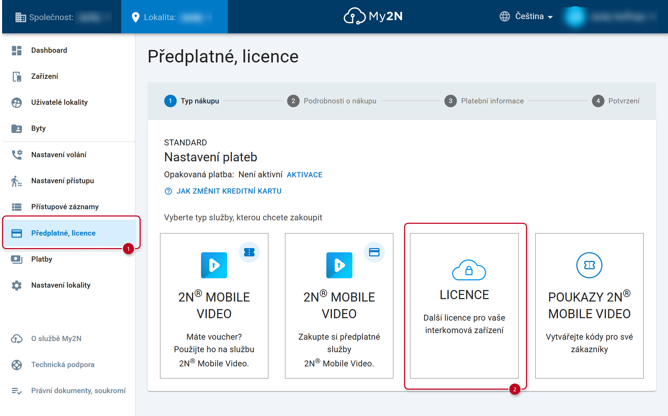
Task: Open Platby in the sidebar
Action: pyautogui.click(x=69, y=259)
